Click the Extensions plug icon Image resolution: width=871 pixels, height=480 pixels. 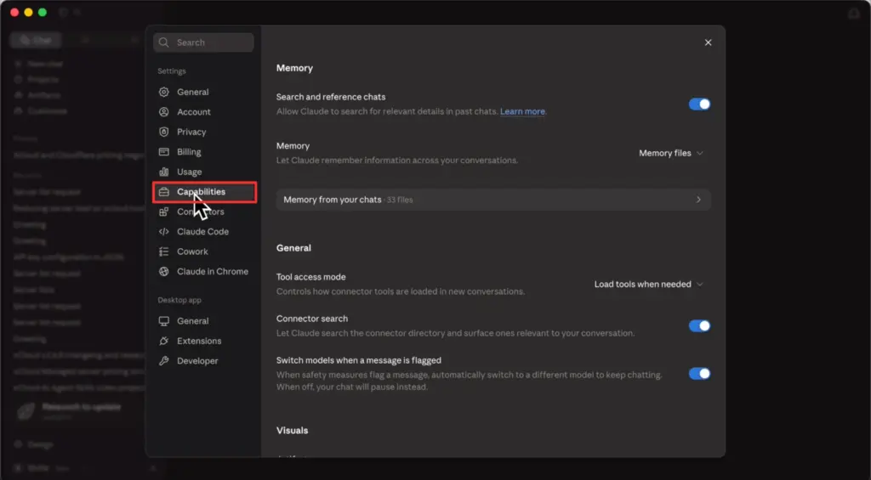(x=164, y=342)
